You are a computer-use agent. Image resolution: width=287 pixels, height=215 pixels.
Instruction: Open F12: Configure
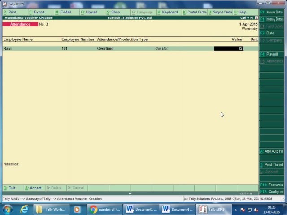tap(272, 192)
